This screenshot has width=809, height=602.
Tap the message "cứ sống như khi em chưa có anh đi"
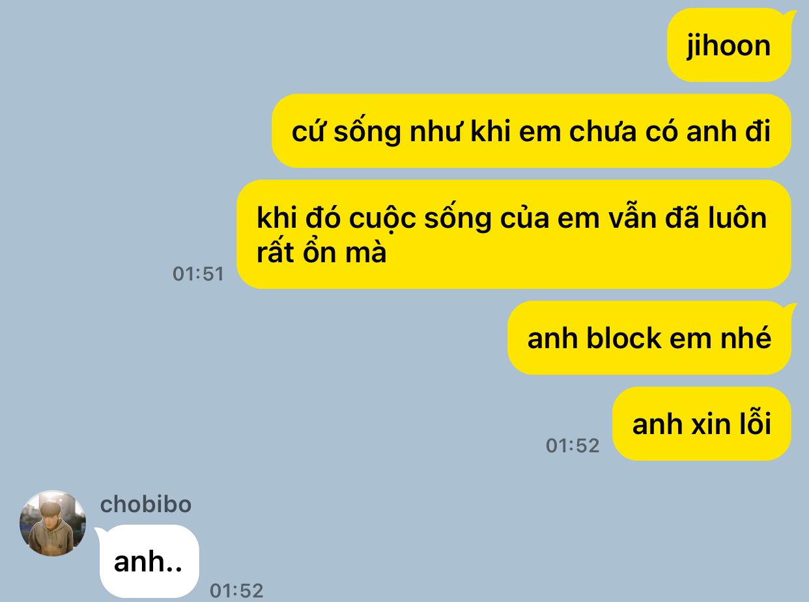tap(531, 131)
